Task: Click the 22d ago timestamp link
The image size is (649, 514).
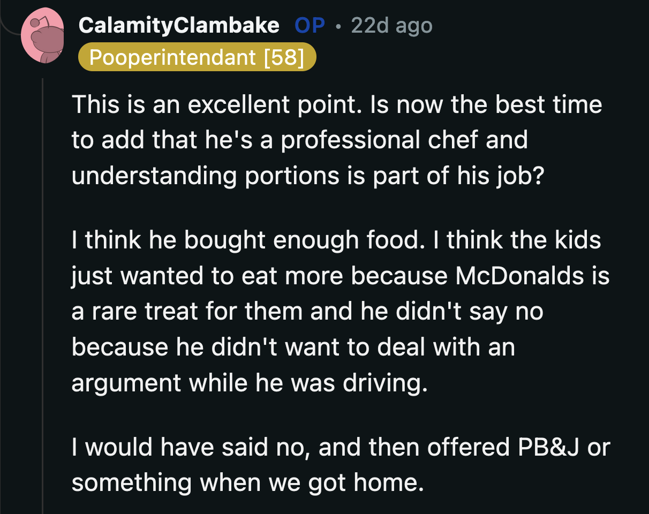Action: 391,25
